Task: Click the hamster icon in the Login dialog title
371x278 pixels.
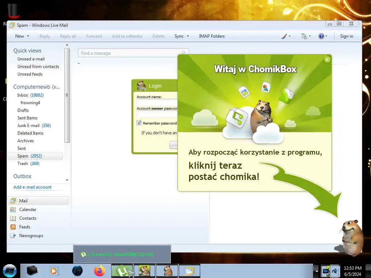Action: point(141,85)
